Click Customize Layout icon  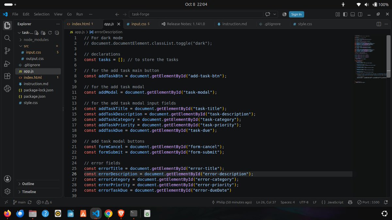338,14
